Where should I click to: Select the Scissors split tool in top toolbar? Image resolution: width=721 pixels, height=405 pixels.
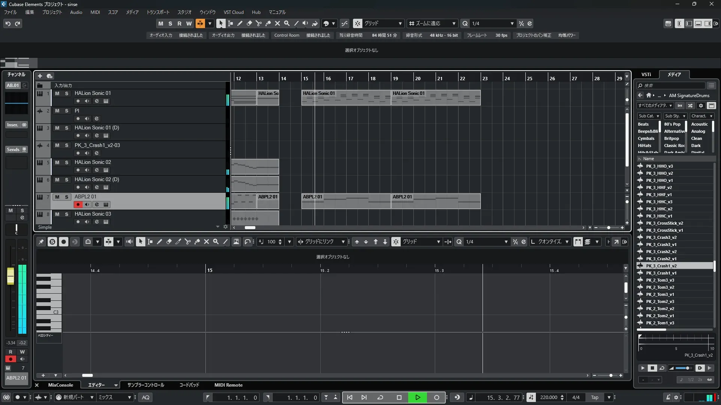(259, 23)
